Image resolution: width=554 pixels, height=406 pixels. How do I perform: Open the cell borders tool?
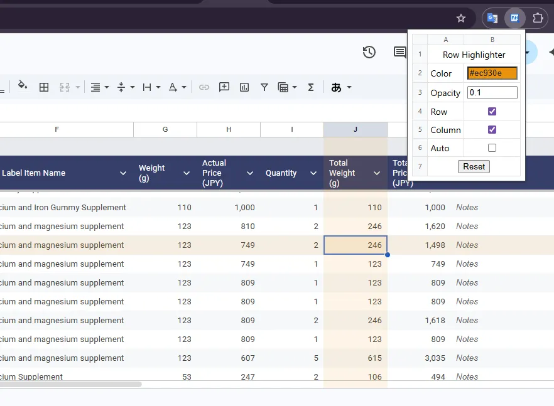point(44,87)
